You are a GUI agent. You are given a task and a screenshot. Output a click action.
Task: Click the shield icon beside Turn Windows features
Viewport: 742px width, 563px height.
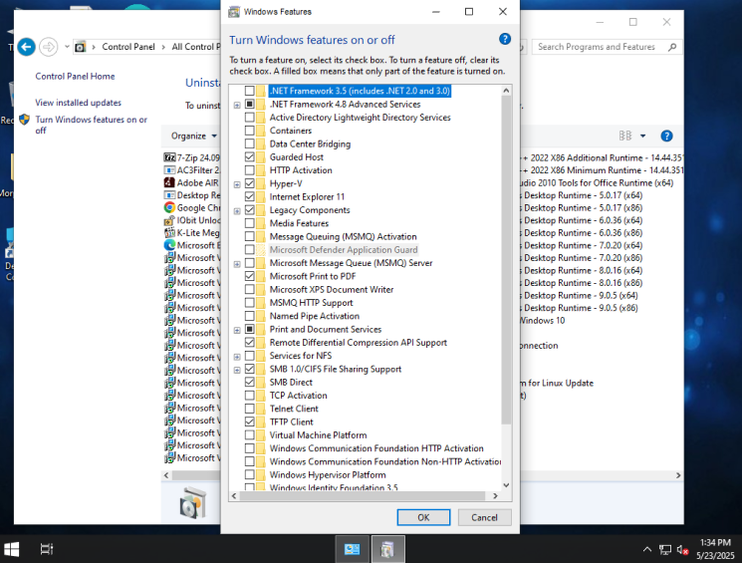(x=25, y=120)
